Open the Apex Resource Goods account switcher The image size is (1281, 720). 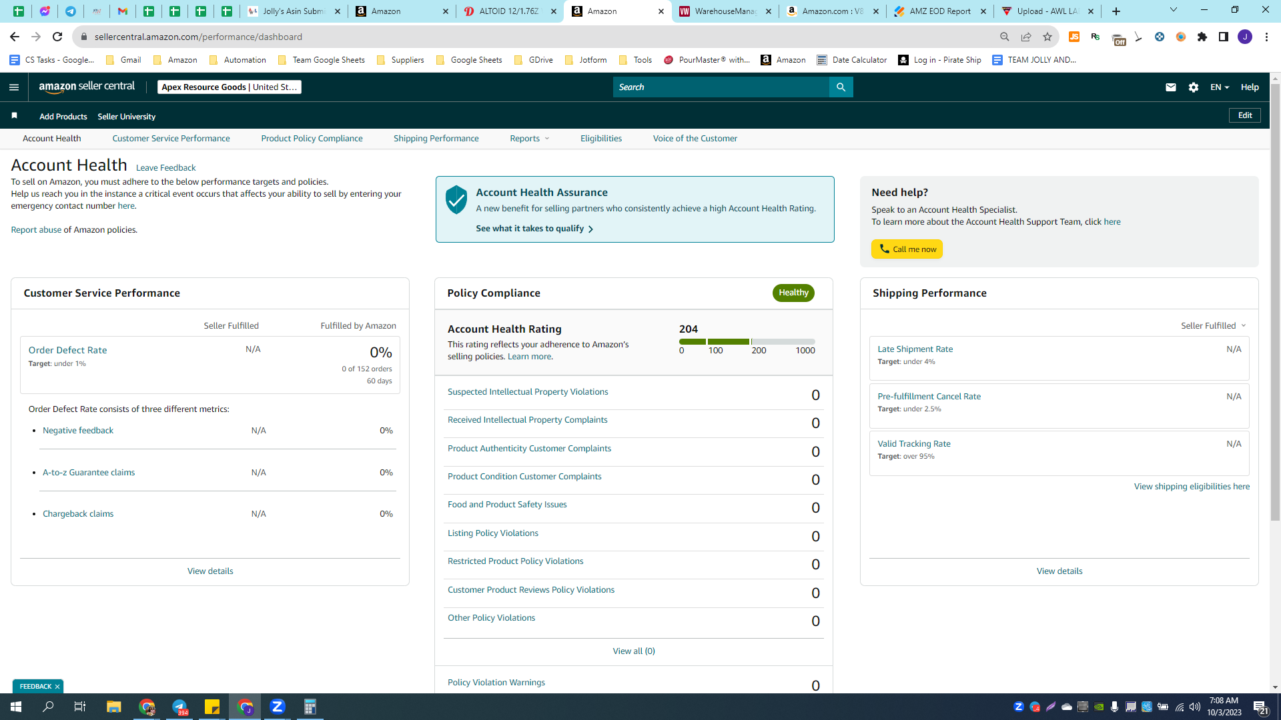230,87
